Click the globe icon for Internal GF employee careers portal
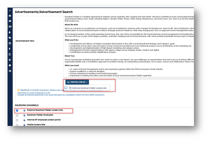This screenshot has width=209, height=141. click(x=24, y=120)
